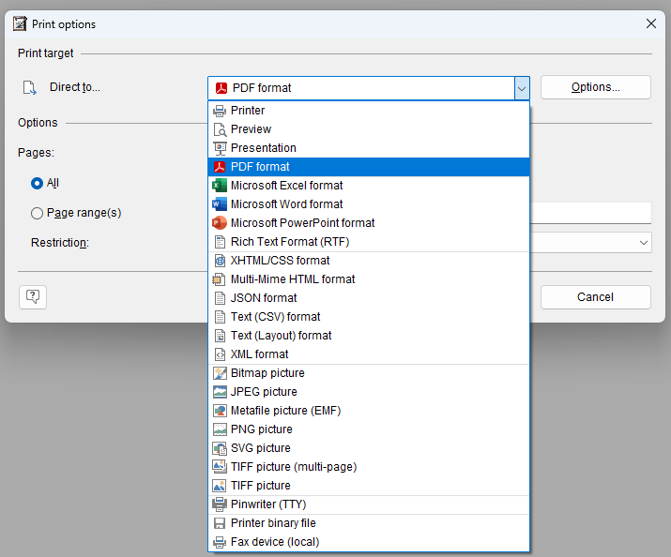Image resolution: width=671 pixels, height=557 pixels.
Task: Select Text (CSV) format option
Action: point(275,317)
